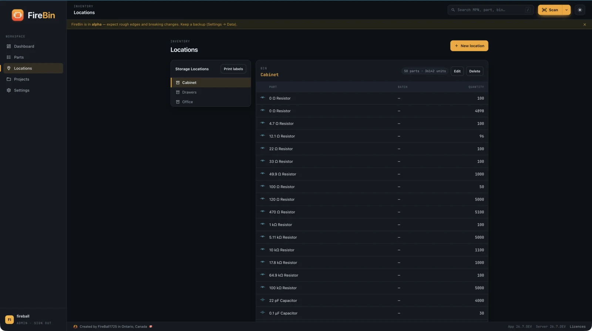Open the 22 pF Capacitor row icon
592x331 pixels.
pyautogui.click(x=263, y=300)
